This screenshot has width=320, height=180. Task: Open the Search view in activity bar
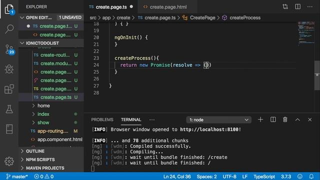pos(9,29)
